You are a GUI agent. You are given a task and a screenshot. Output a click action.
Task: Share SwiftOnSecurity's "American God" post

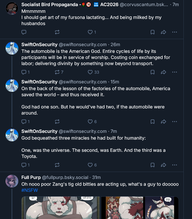coord(163,72)
